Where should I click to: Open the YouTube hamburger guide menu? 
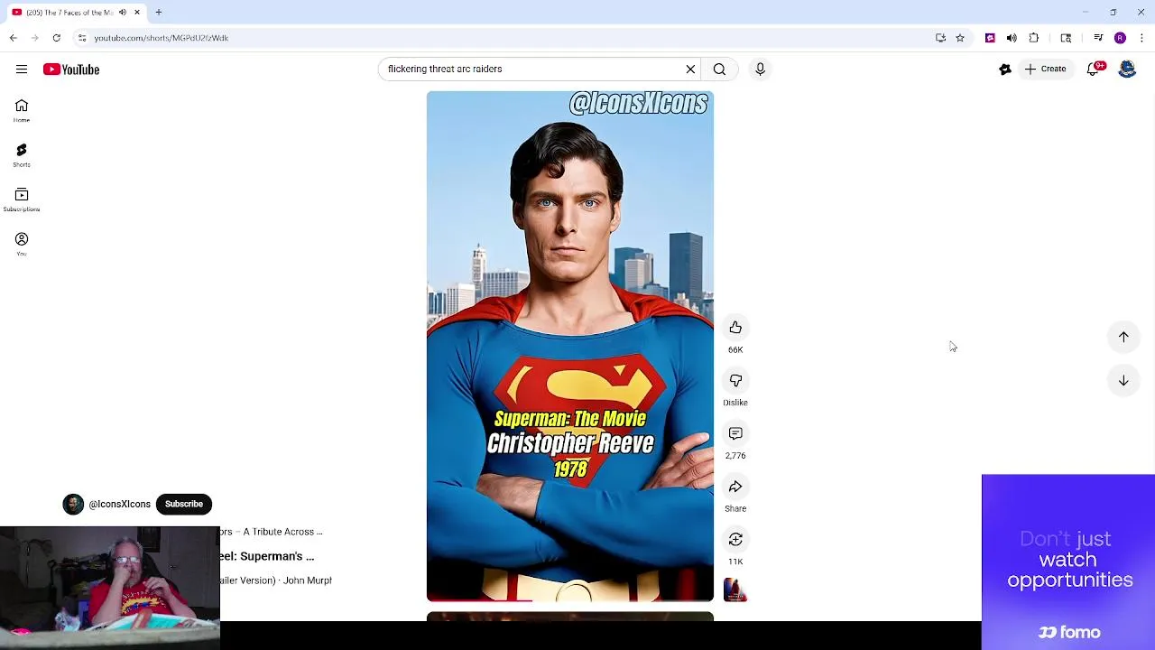click(x=22, y=70)
